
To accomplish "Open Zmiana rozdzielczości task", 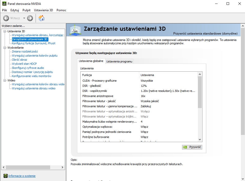I will pyautogui.click(x=25, y=51).
